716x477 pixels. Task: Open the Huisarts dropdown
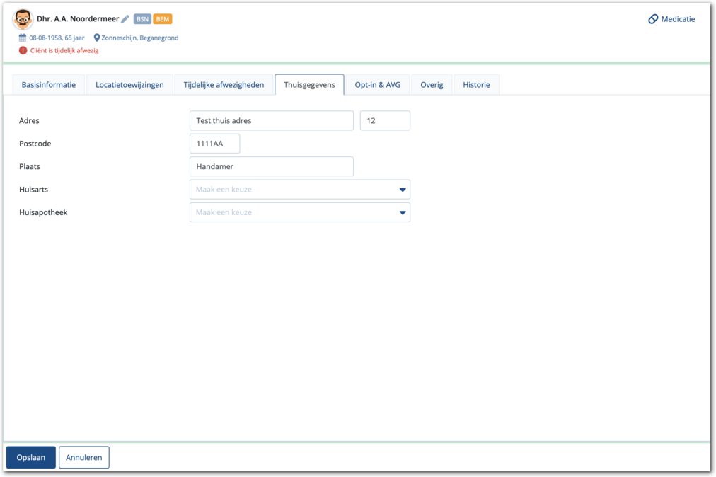(x=299, y=190)
